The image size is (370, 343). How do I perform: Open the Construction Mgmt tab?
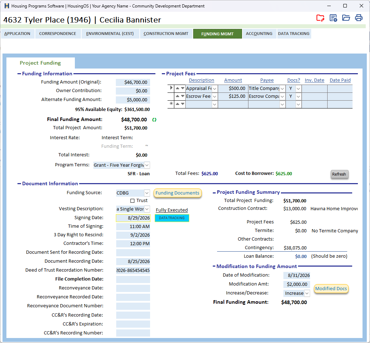pyautogui.click(x=166, y=34)
